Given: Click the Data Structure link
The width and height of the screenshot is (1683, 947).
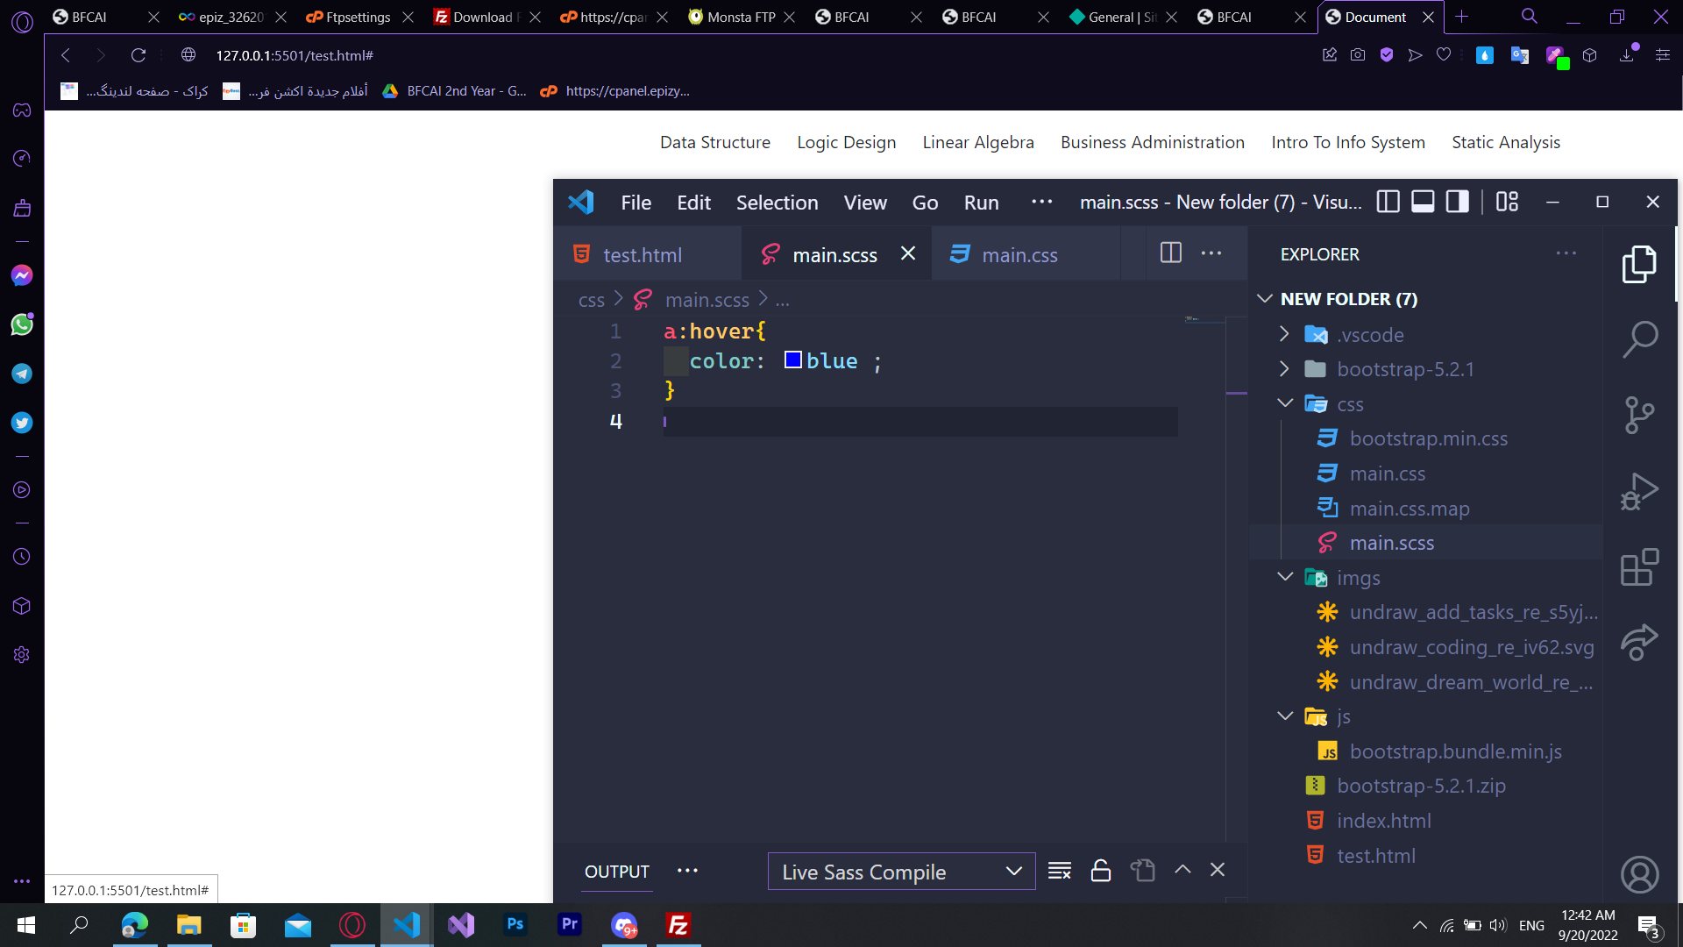Looking at the screenshot, I should click(x=715, y=142).
